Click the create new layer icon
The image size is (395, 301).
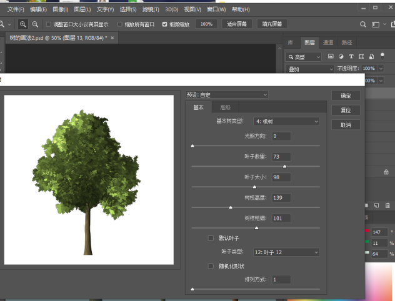377,205
